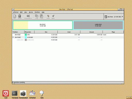
Task: Open the Help menu
Action: click(43, 12)
